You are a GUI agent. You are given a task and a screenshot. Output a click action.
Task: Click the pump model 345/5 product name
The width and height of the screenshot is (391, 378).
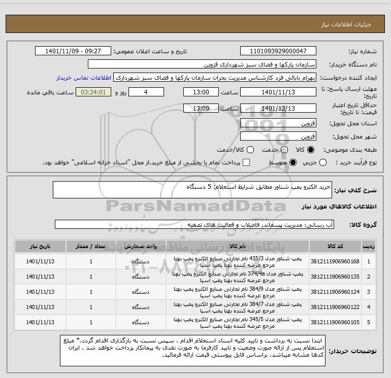(238, 322)
